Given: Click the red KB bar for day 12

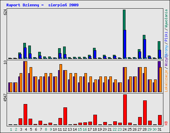Looking at the screenshot, I should point(65,116).
